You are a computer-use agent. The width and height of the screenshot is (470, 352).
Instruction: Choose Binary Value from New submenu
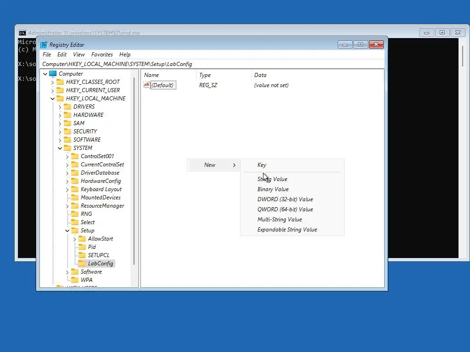pos(292,189)
